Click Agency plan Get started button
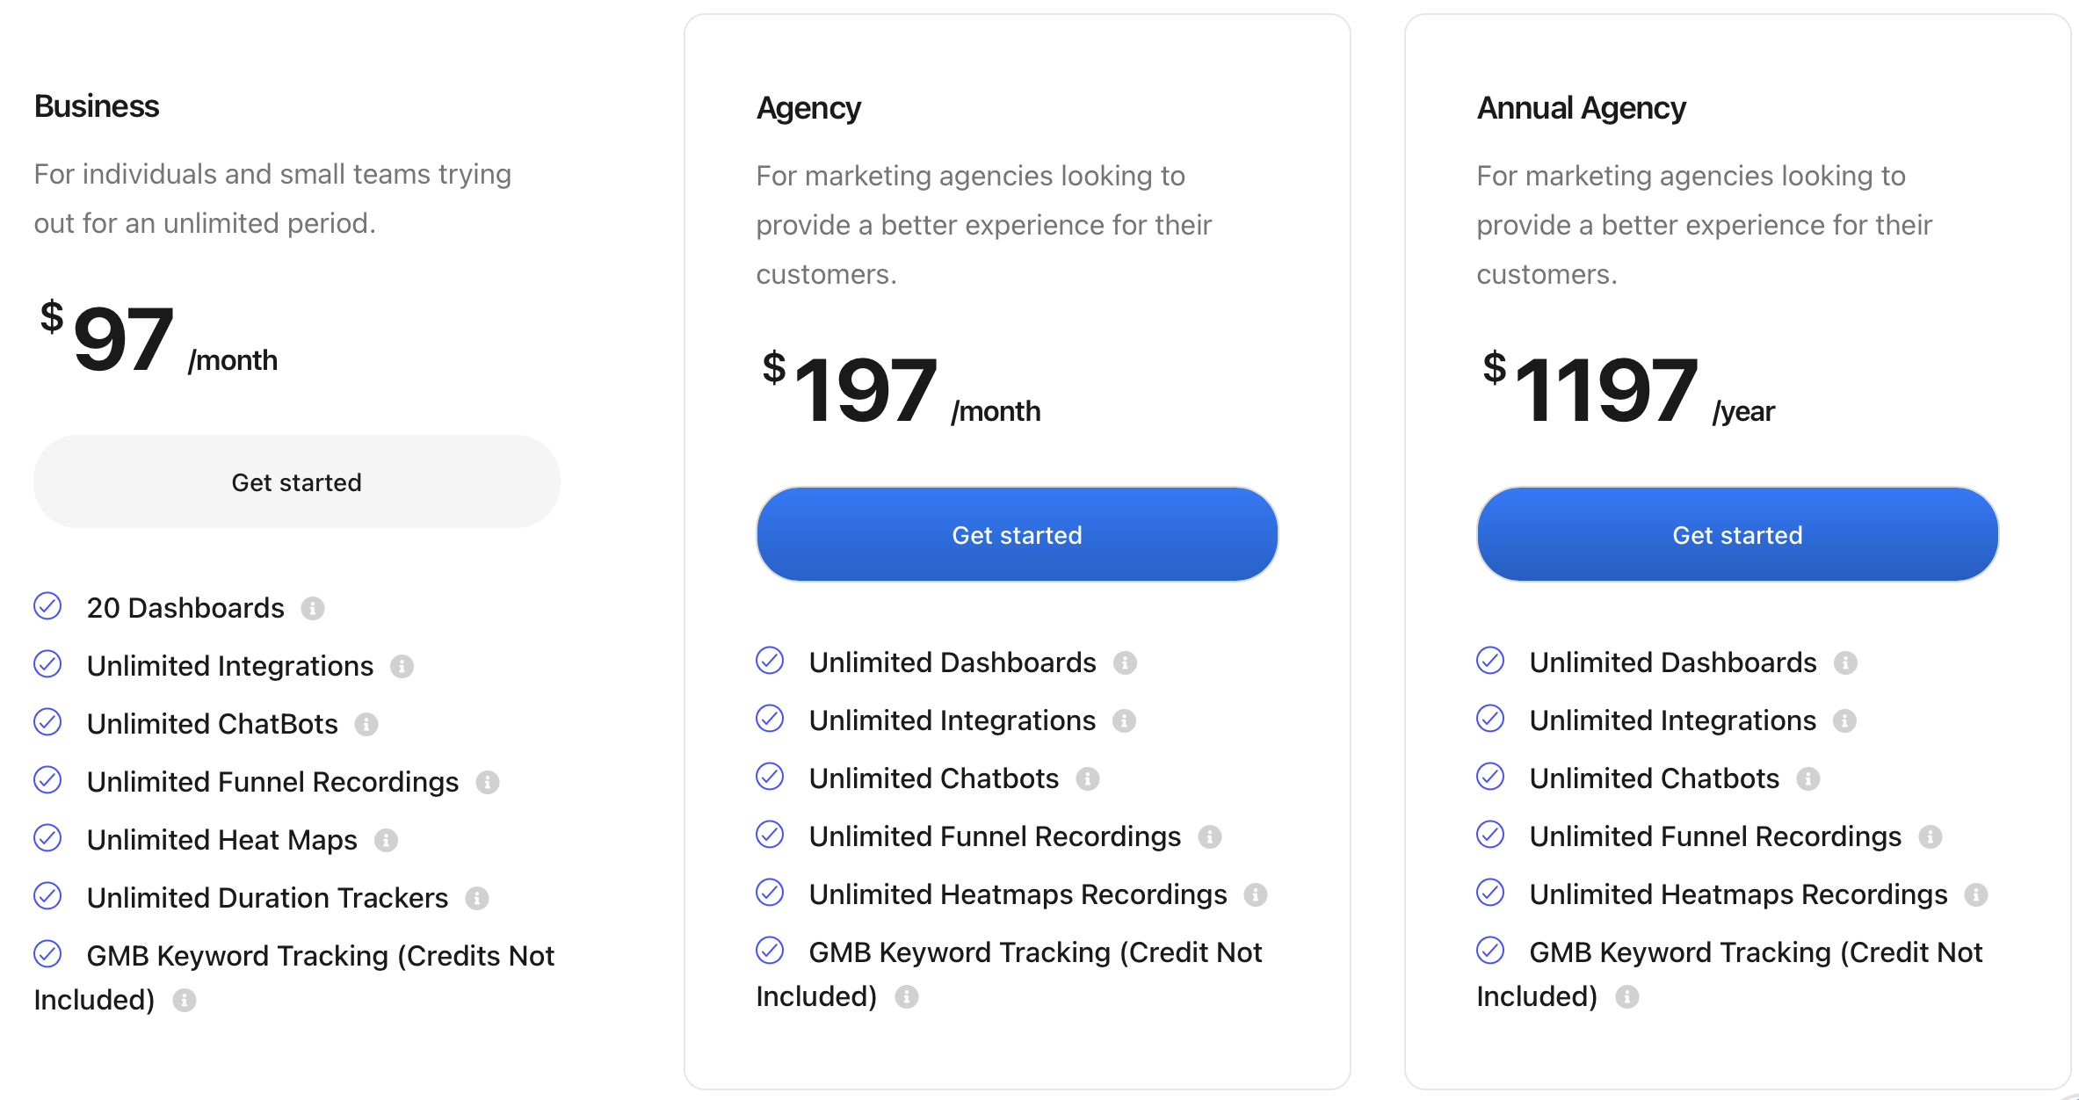 1017,534
